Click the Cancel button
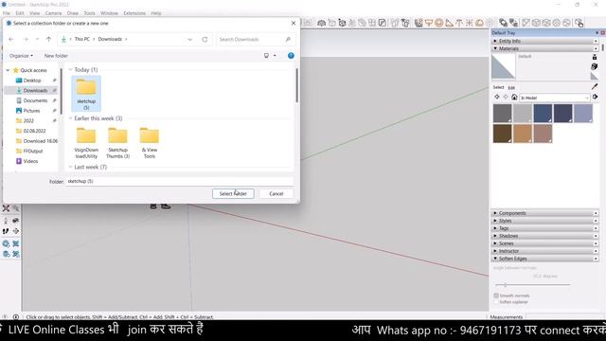 click(x=276, y=193)
